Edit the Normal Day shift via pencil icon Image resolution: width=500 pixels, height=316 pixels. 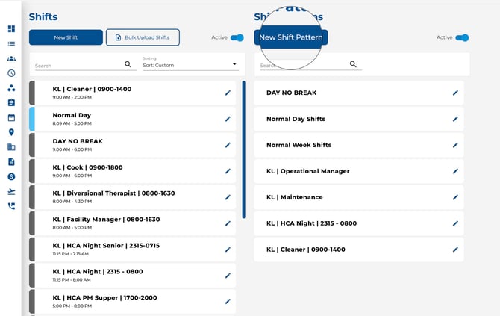click(x=228, y=119)
